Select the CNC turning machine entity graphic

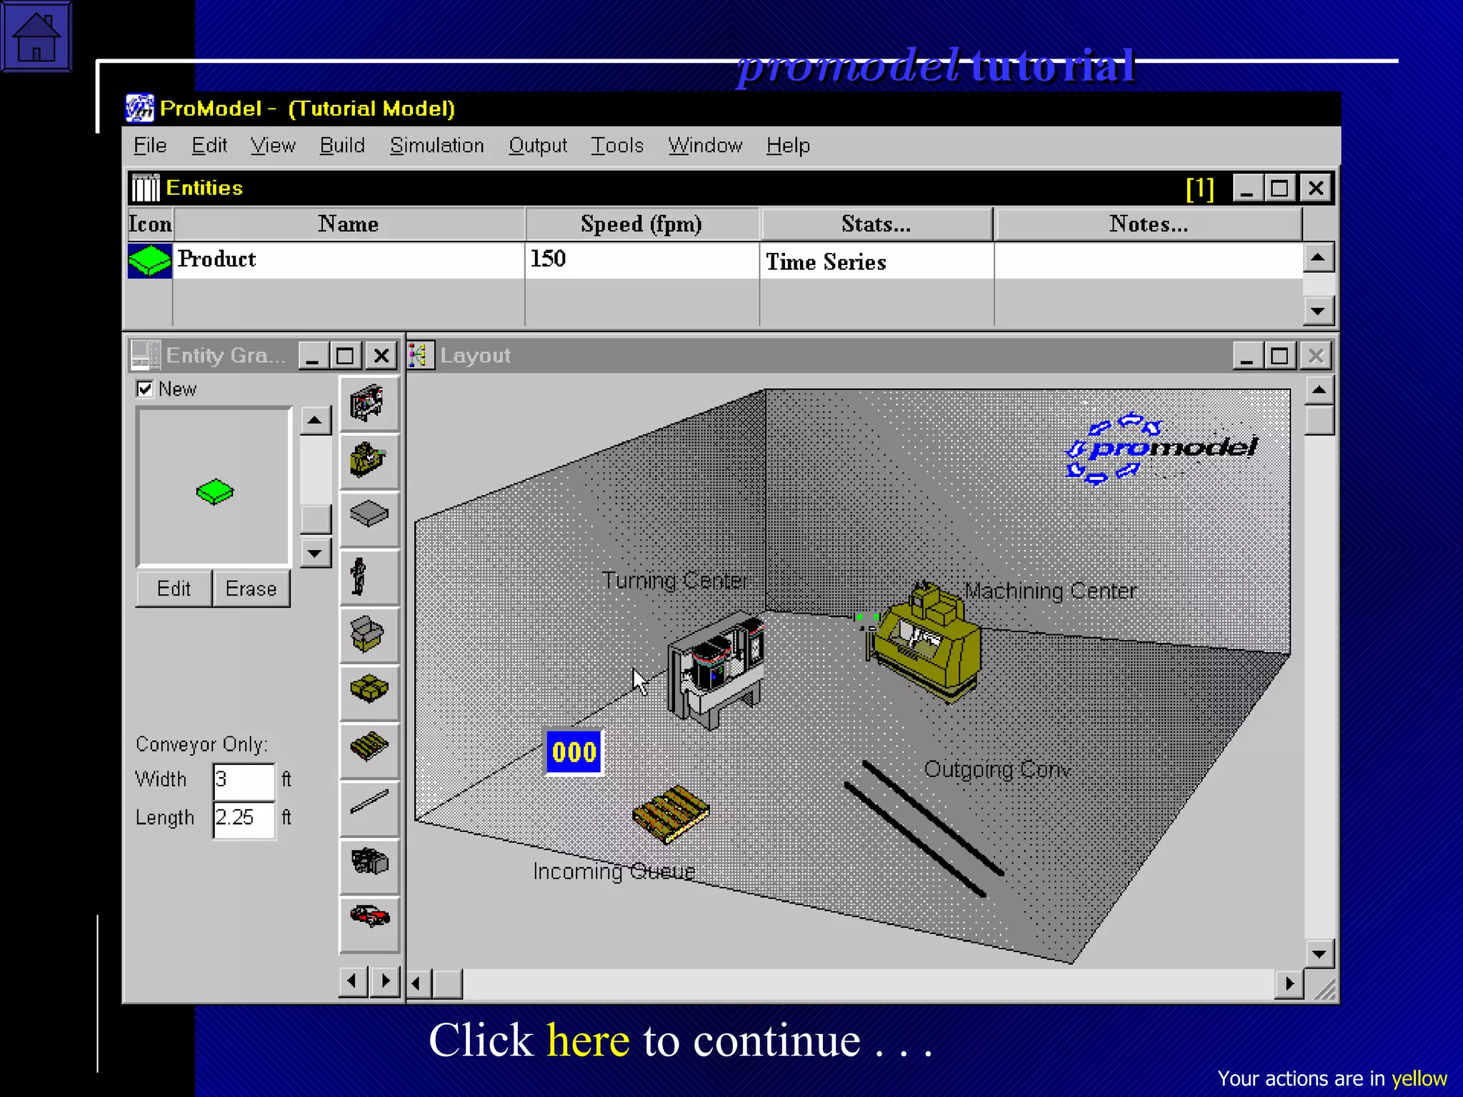369,404
